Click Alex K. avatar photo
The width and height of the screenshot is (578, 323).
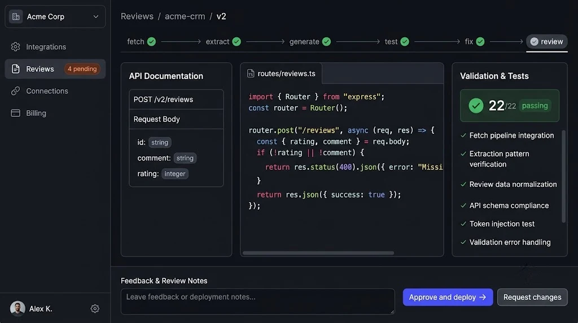(17, 309)
